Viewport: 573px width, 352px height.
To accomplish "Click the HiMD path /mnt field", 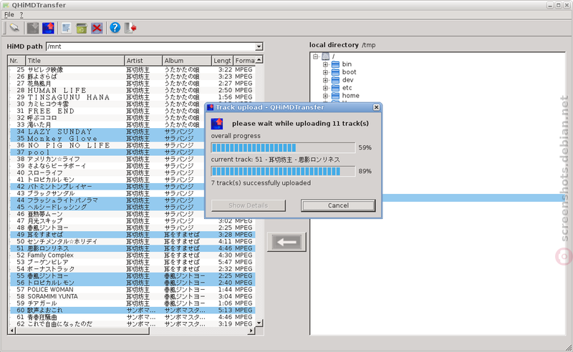I will click(x=150, y=47).
